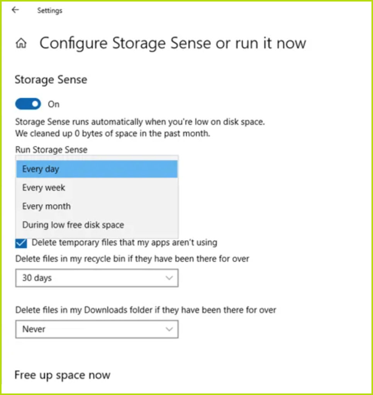Open Settings home via house icon
Screen dimensions: 373x395
point(21,43)
